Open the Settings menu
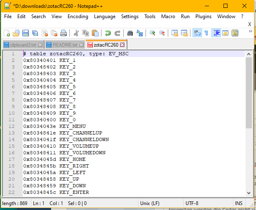This screenshot has height=210, width=256. tap(130, 17)
